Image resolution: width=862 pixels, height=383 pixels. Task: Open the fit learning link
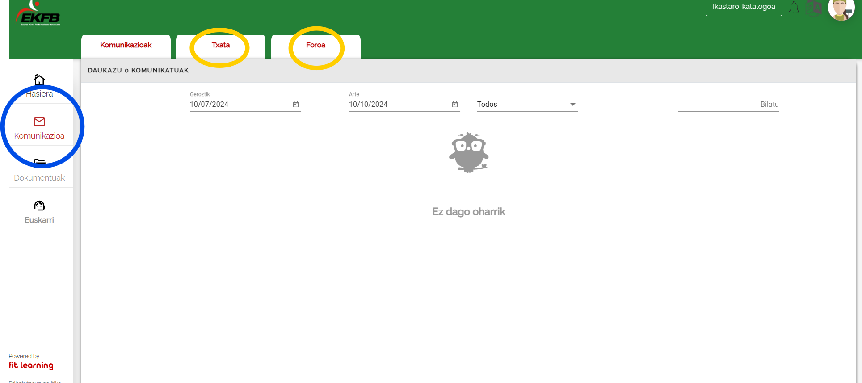coord(31,365)
